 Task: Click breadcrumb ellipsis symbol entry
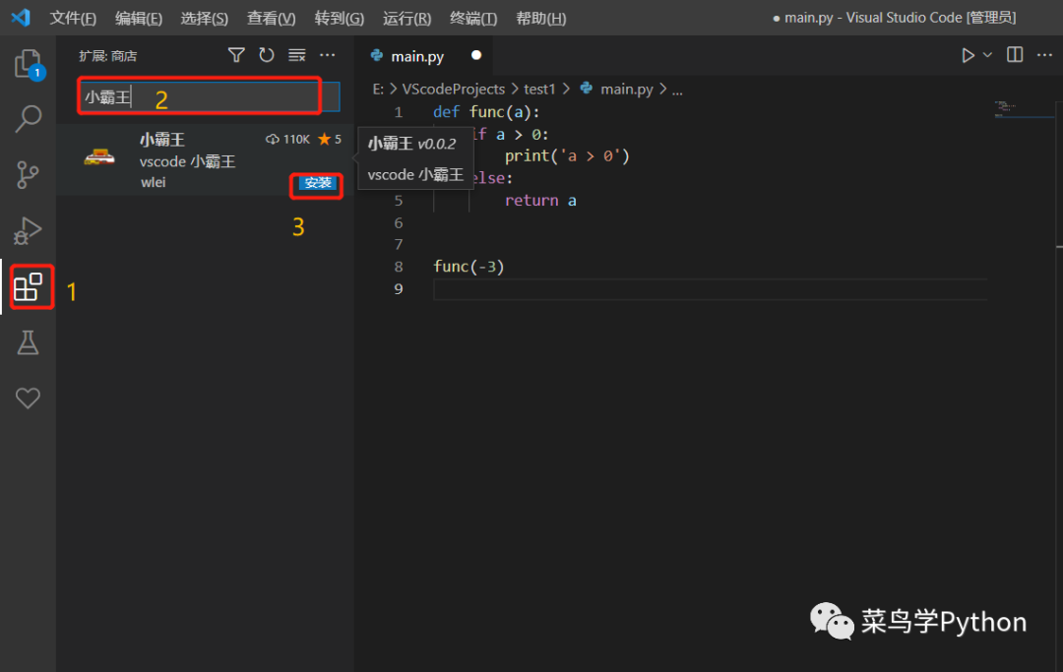(677, 90)
